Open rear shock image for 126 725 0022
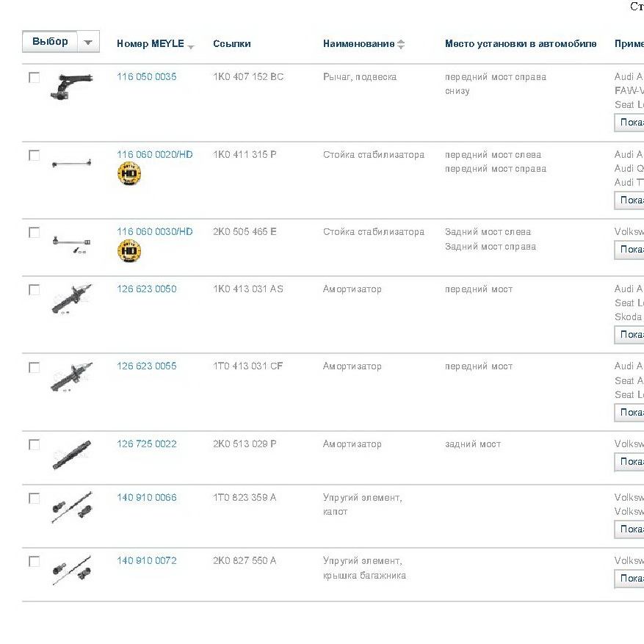The image size is (644, 644). (x=71, y=455)
